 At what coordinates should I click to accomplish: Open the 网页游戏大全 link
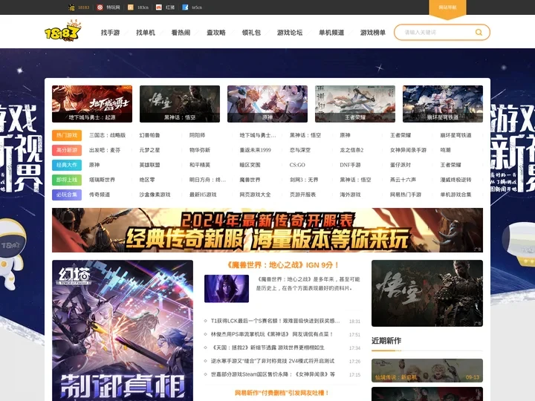[255, 195]
